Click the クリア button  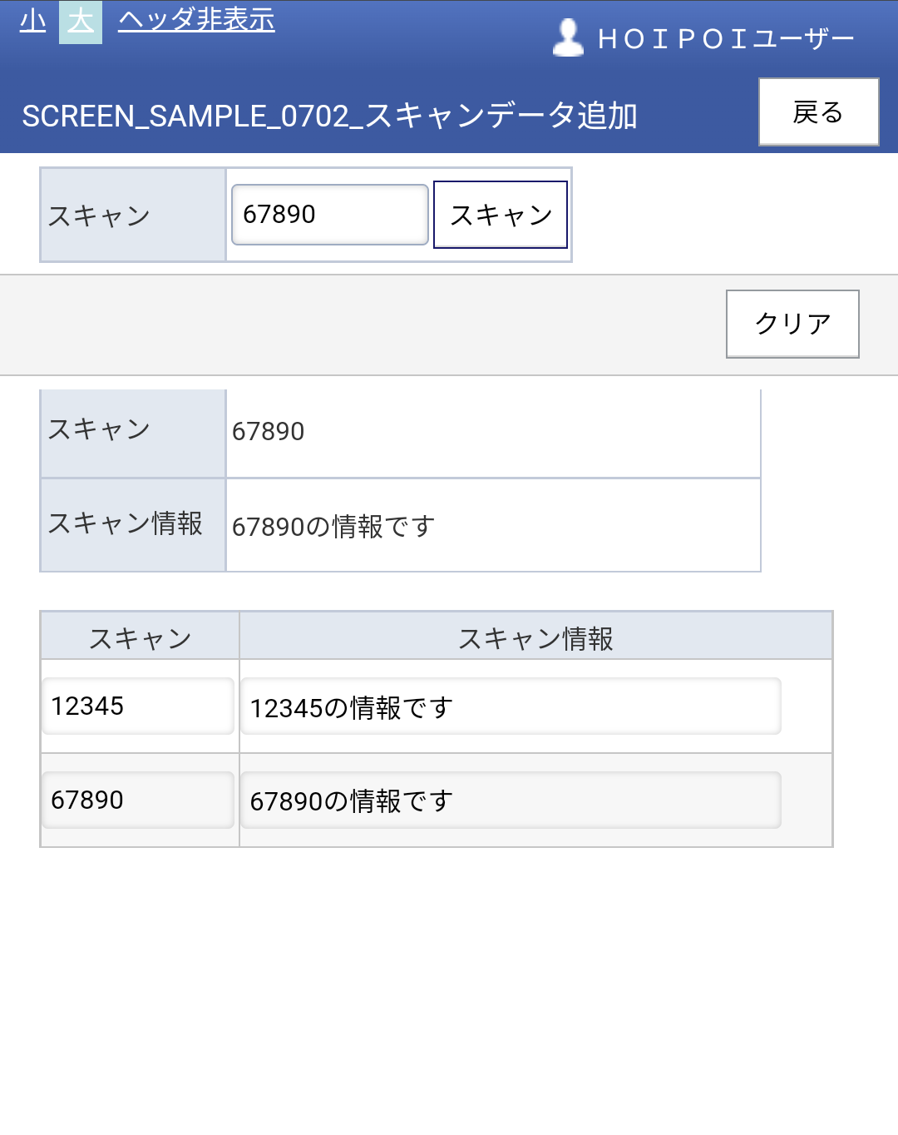click(792, 324)
